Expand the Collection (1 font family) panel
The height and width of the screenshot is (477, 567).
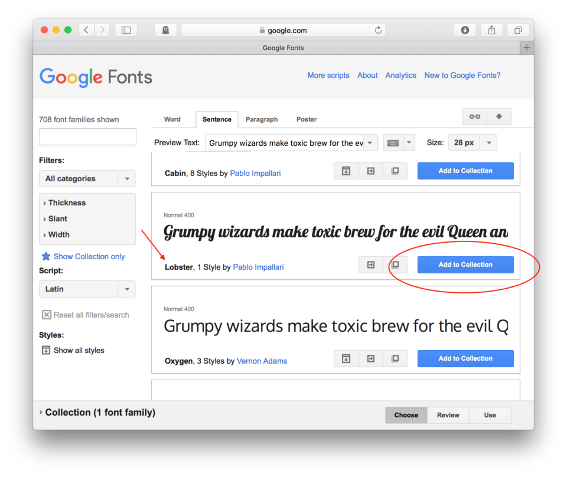[x=97, y=412]
